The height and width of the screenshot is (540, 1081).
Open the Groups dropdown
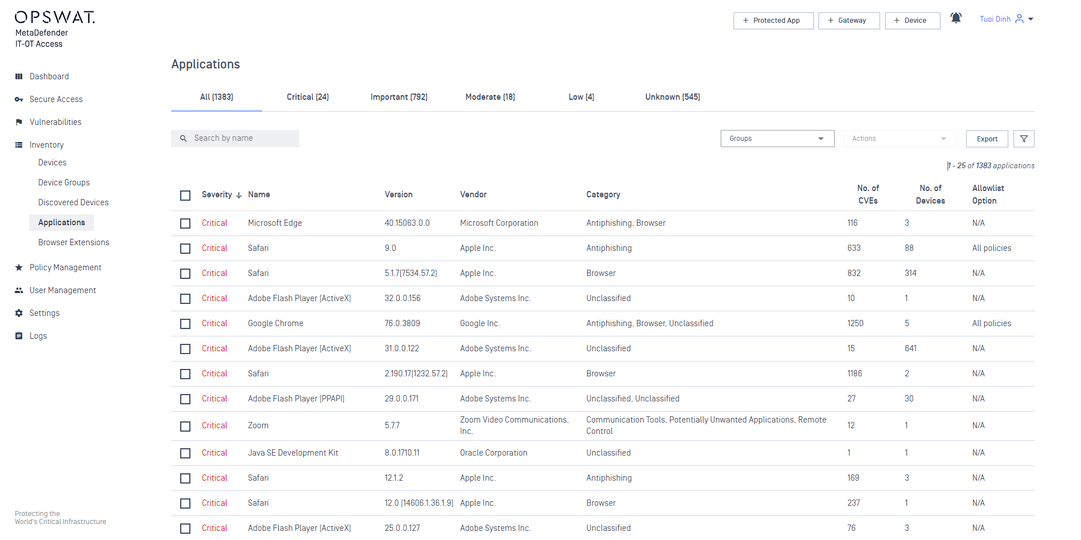[777, 139]
